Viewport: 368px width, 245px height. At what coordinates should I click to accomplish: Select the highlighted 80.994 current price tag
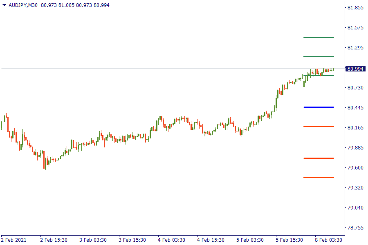(x=355, y=69)
